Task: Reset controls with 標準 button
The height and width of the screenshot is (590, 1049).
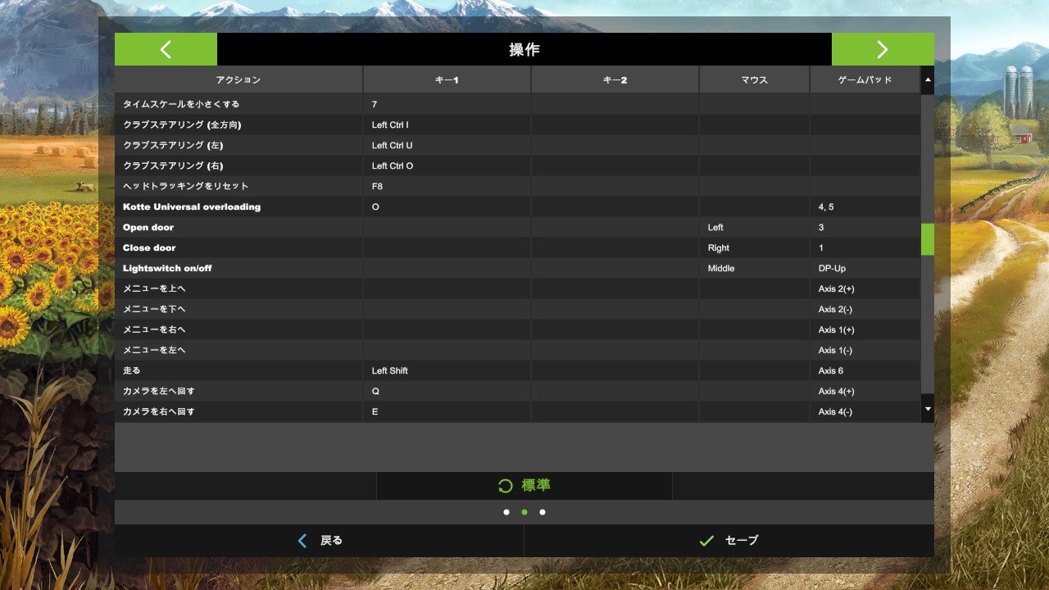Action: click(x=524, y=486)
